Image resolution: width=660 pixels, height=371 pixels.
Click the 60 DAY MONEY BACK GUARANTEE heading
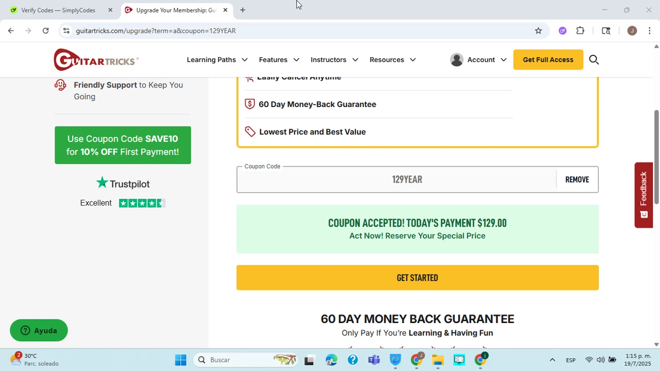[x=417, y=319]
